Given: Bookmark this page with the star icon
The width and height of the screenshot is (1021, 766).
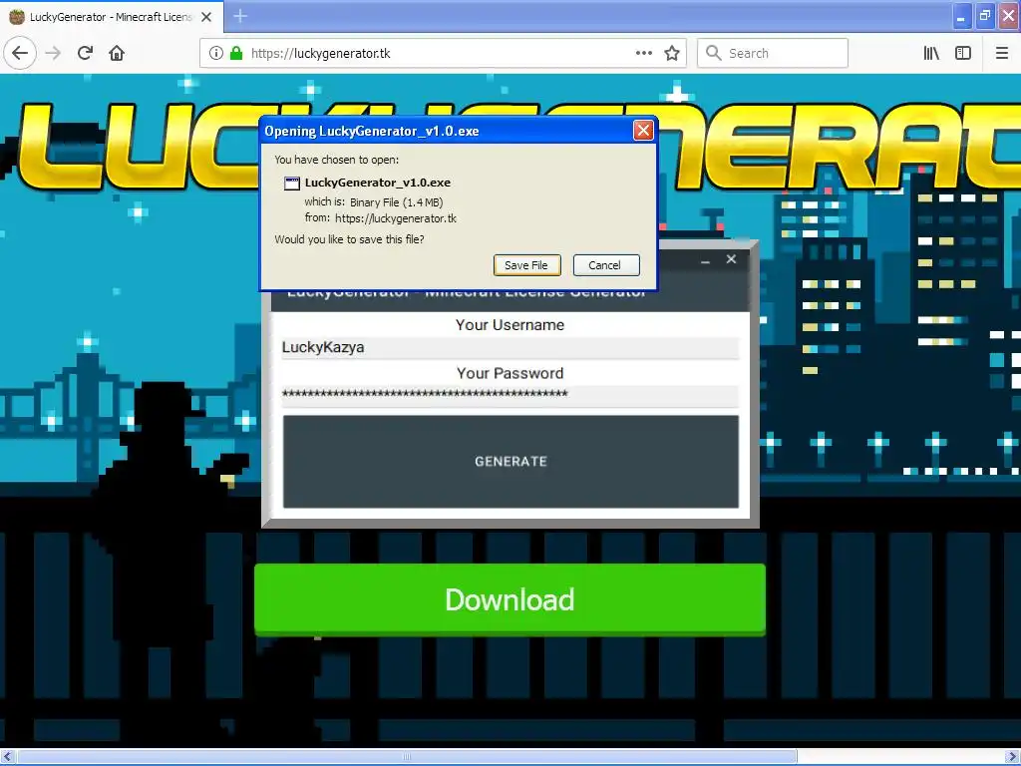Looking at the screenshot, I should (672, 53).
